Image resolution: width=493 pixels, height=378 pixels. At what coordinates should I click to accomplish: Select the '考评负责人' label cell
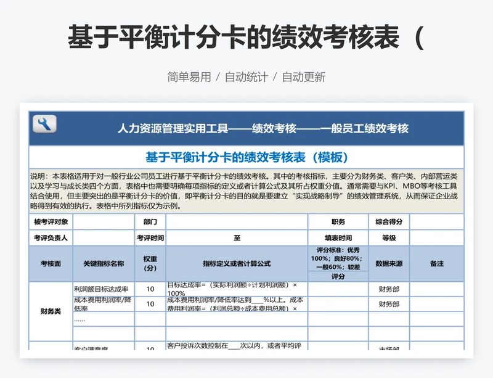click(51, 238)
